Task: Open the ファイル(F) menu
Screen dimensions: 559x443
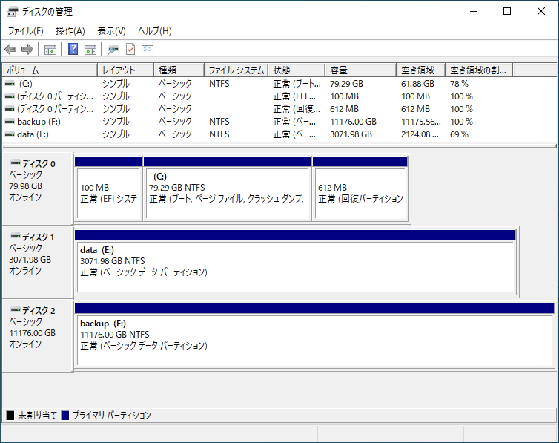Action: click(x=26, y=31)
